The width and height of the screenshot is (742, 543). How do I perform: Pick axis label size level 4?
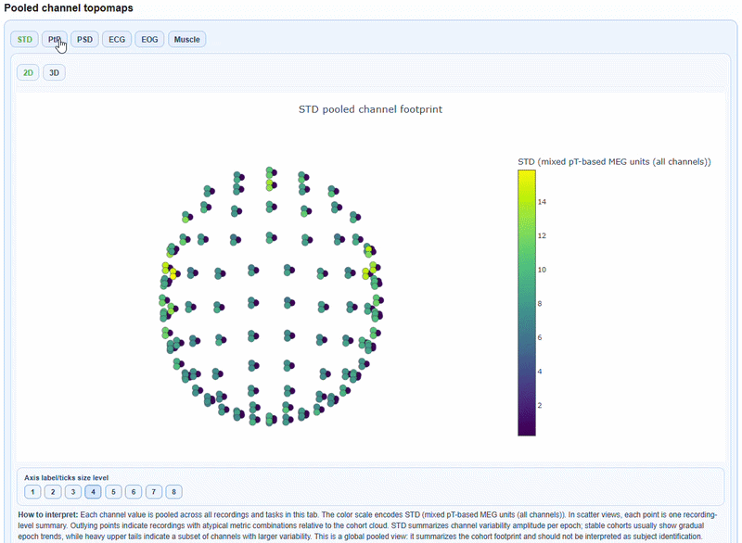[x=93, y=491]
